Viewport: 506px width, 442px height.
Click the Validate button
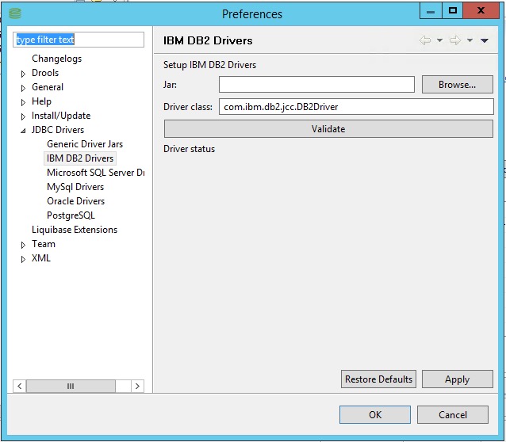pos(328,129)
